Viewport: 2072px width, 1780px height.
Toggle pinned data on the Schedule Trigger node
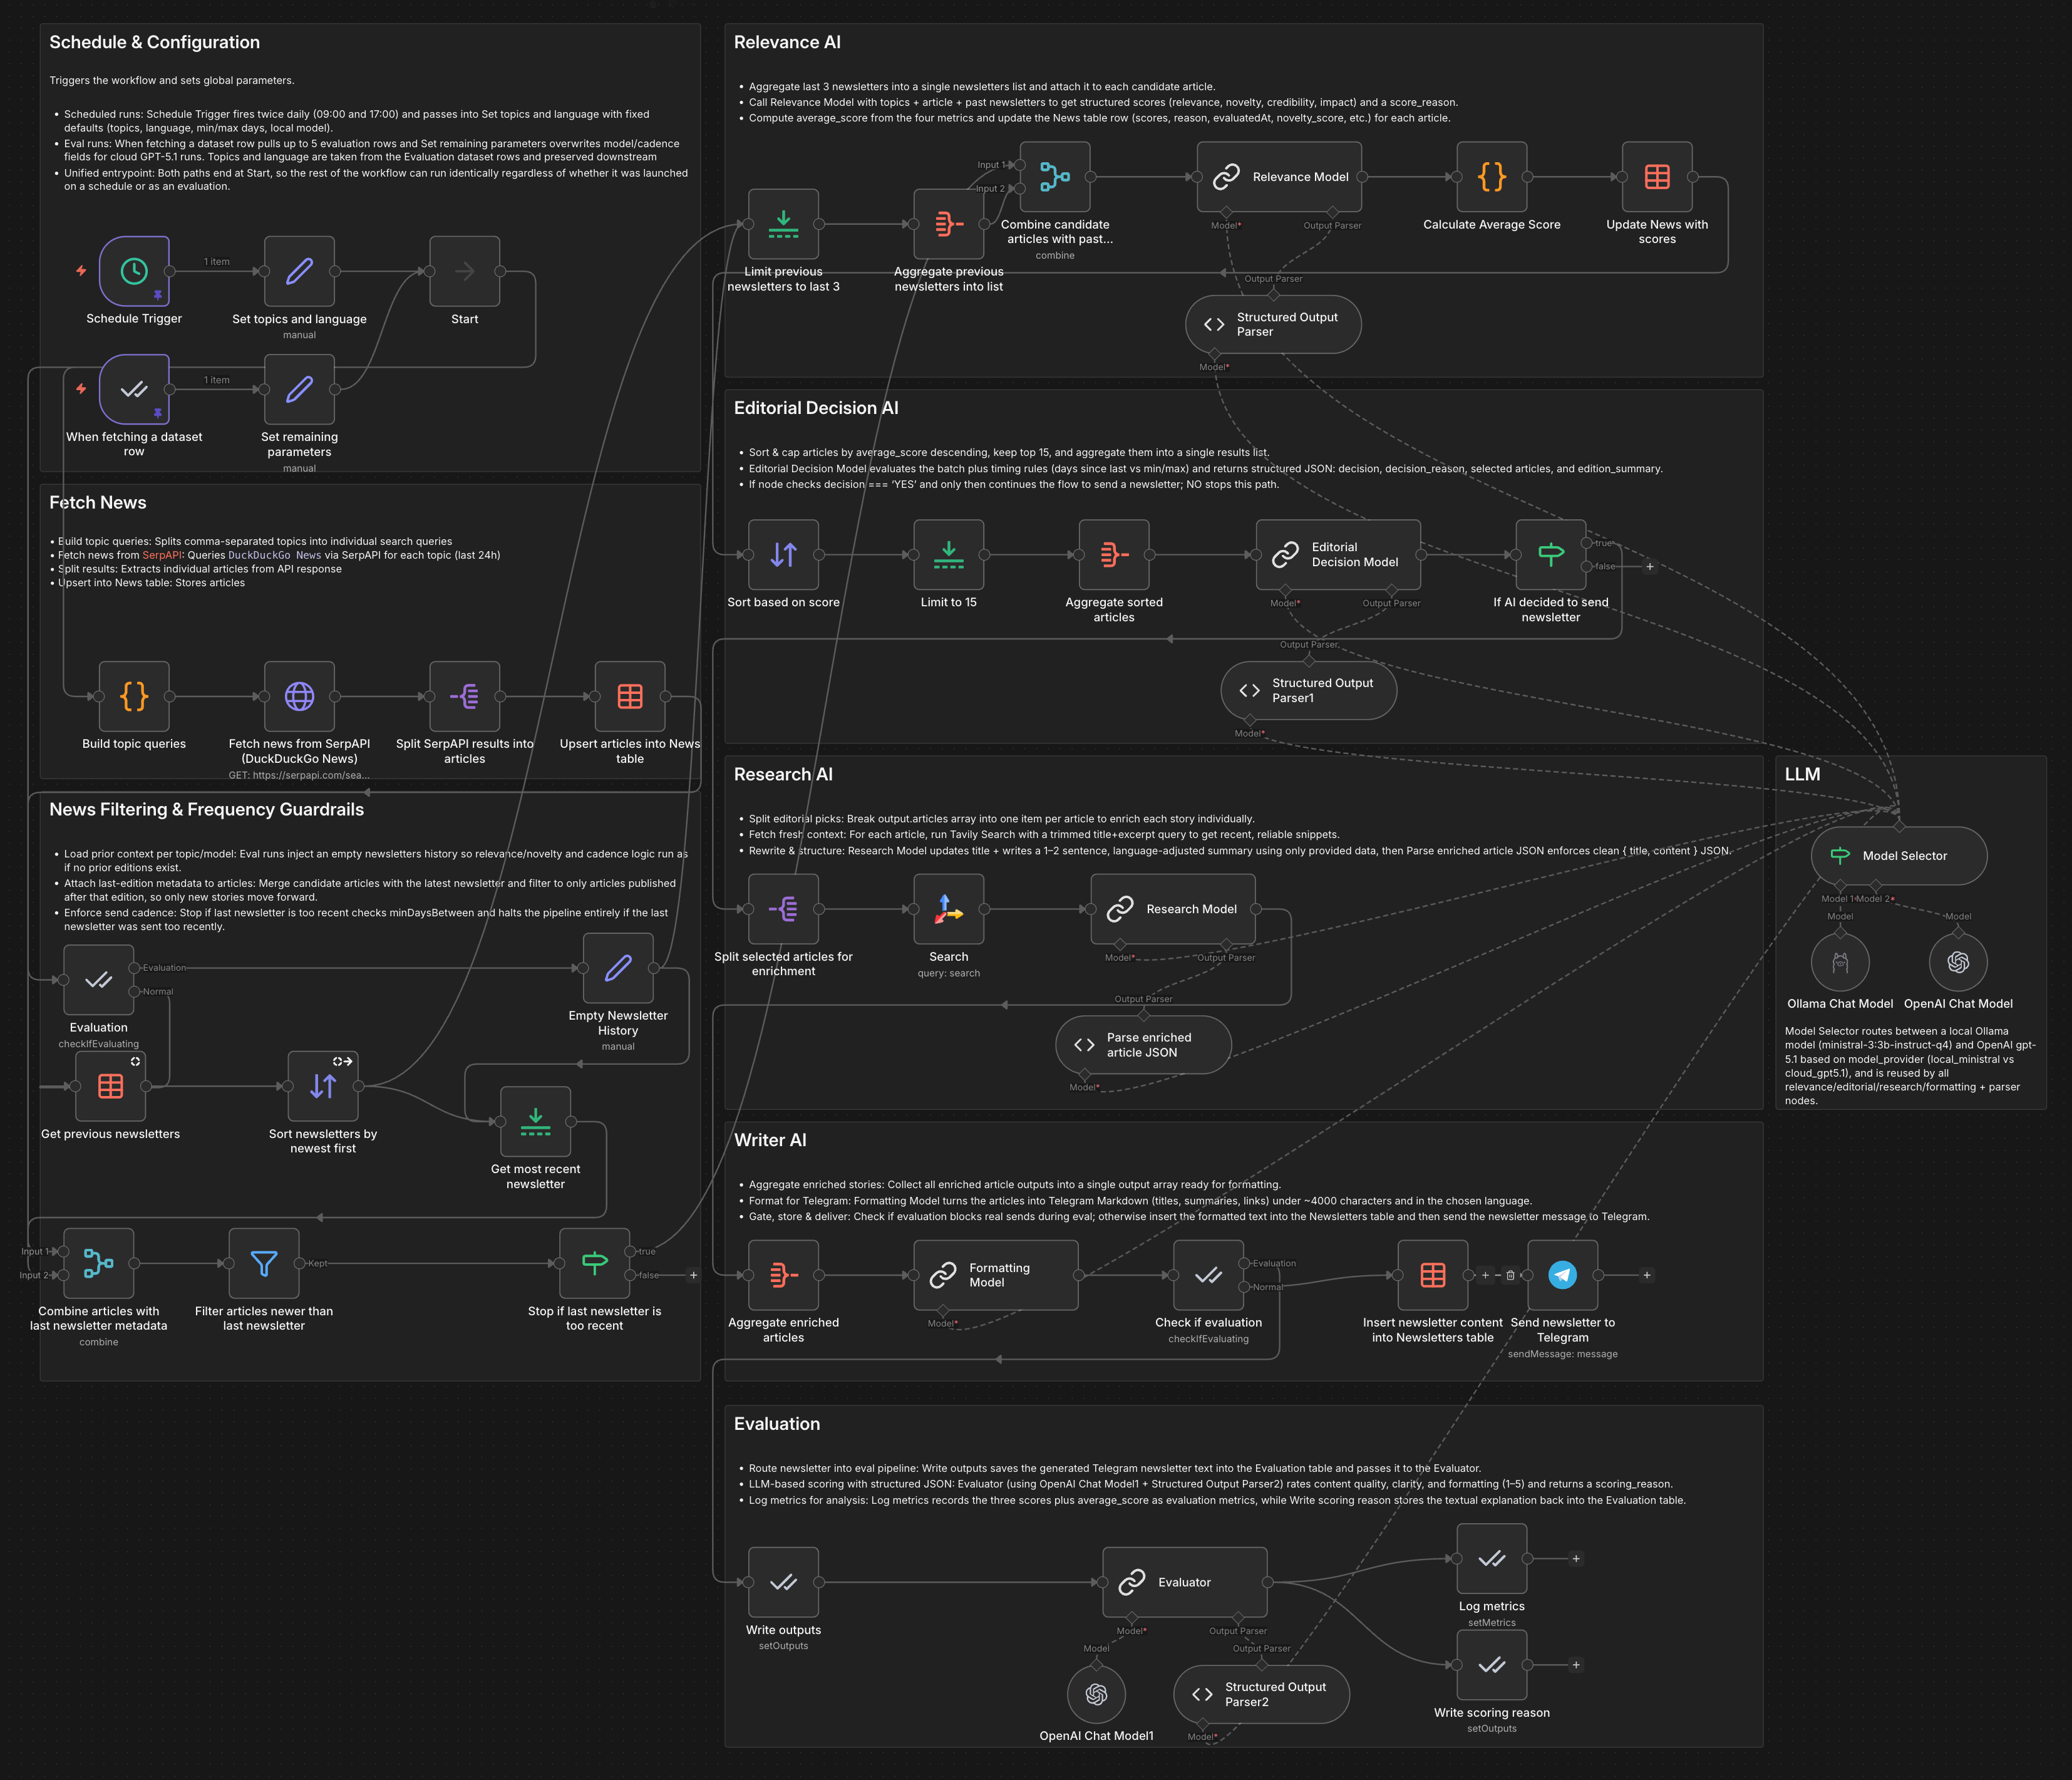[x=159, y=296]
